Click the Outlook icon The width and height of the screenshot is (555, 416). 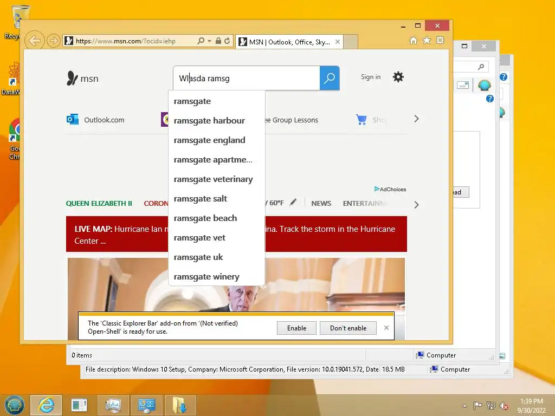(x=73, y=119)
